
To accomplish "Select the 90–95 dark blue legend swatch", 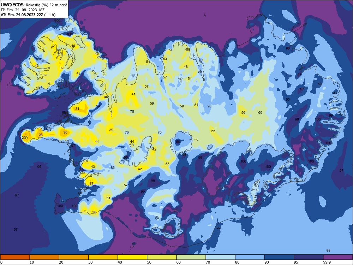I will point(279,257).
